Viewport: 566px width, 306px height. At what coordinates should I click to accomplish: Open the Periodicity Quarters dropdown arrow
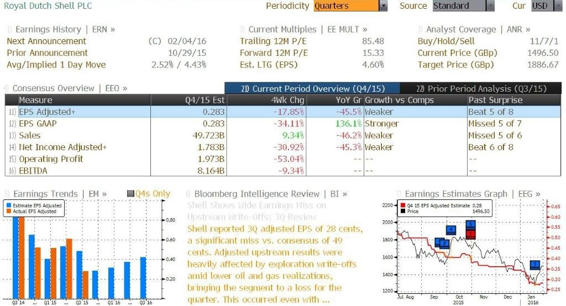pyautogui.click(x=384, y=6)
